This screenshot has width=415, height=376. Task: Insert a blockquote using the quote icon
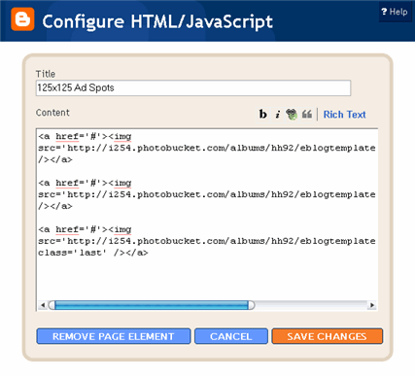[x=306, y=114]
